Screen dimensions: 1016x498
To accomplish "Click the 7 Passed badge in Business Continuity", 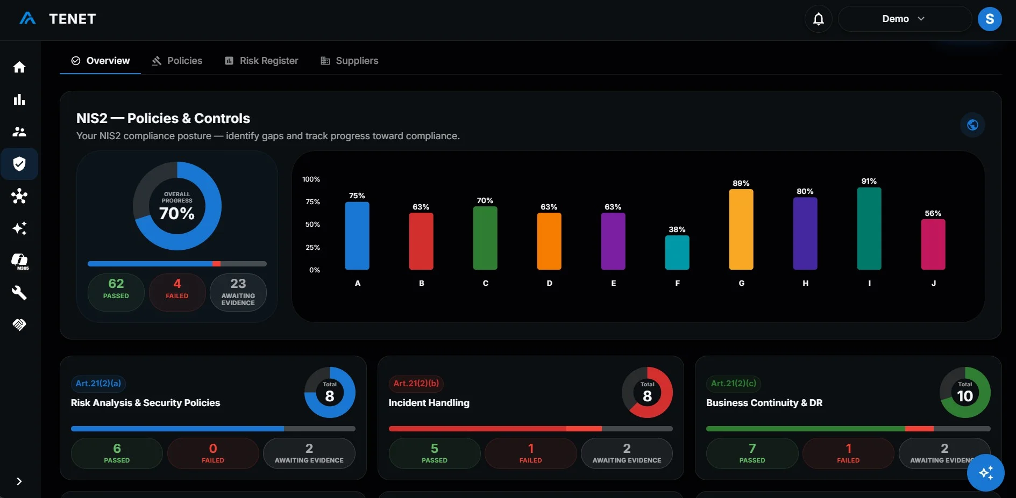I will [x=752, y=453].
